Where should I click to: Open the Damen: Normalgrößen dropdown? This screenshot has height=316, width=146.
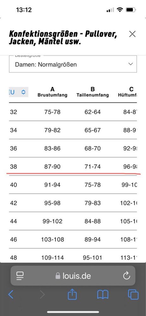tap(73, 64)
